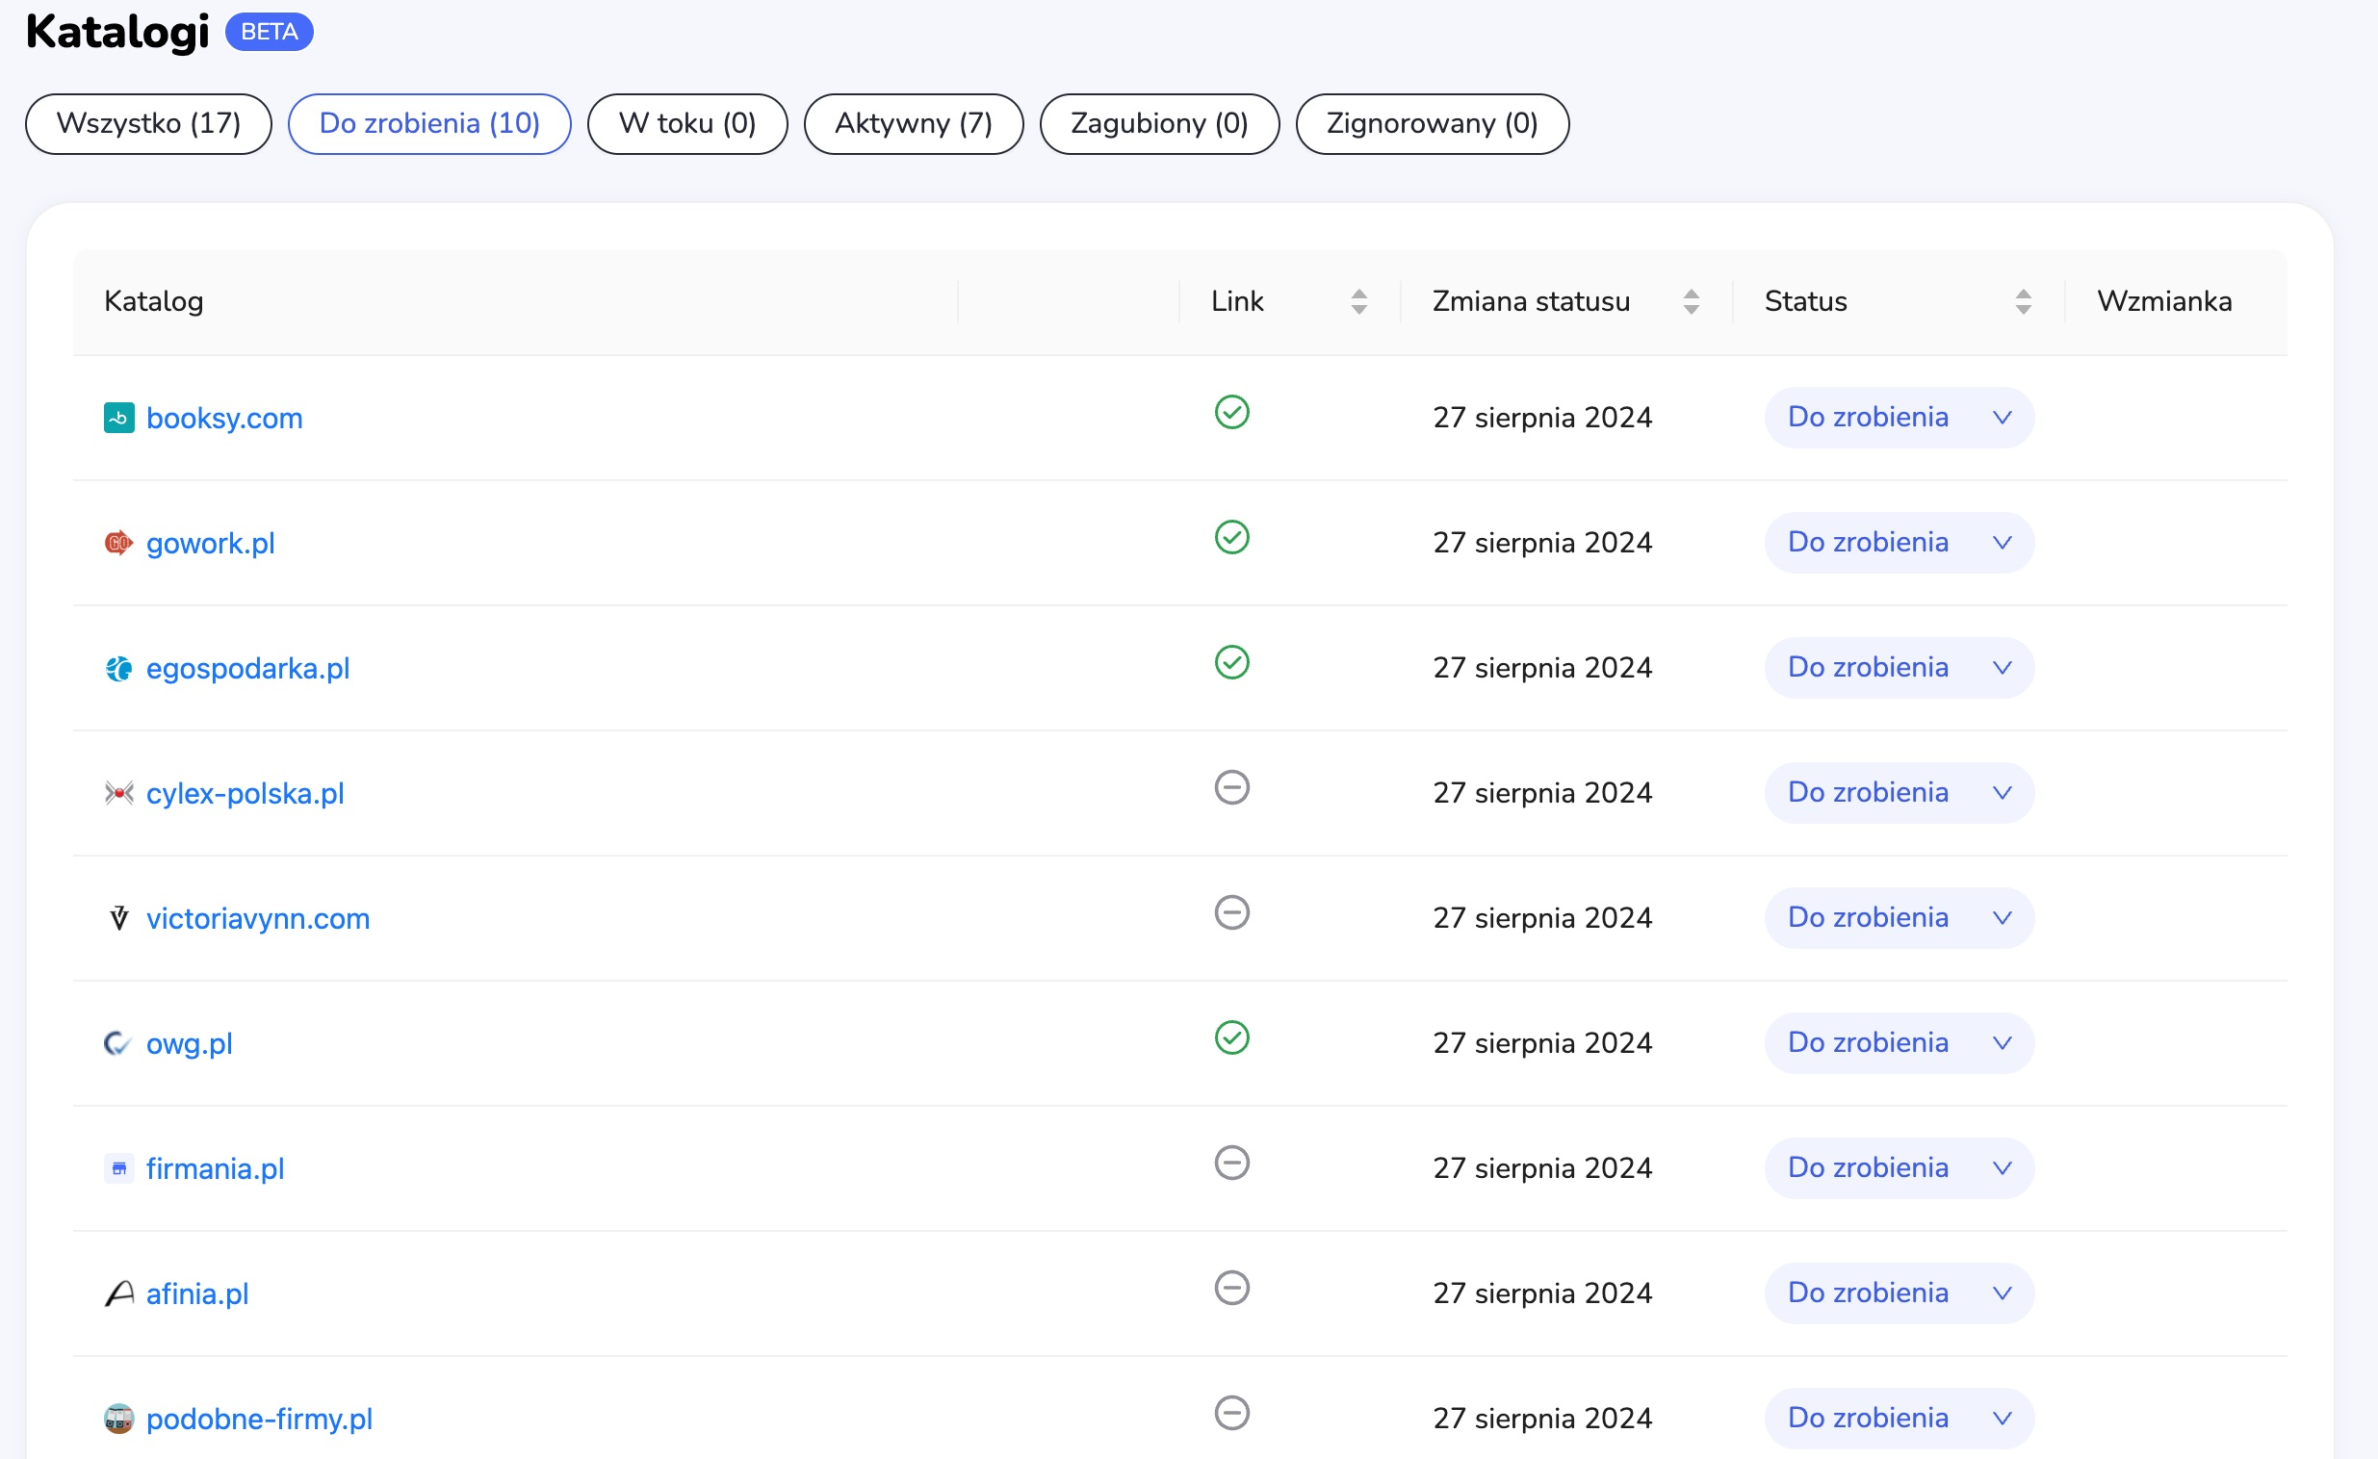Open the egospodarka.pl catalog link
Viewport: 2378px width, 1459px height.
coord(248,669)
